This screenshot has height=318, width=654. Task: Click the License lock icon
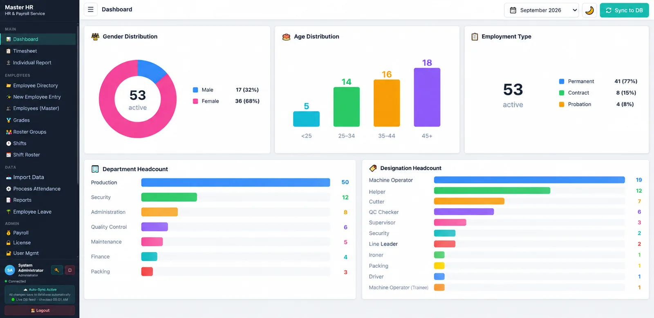coord(9,242)
